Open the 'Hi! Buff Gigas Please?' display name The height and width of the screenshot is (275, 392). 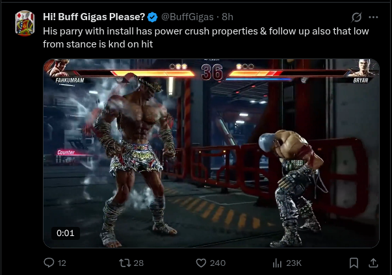click(x=94, y=17)
